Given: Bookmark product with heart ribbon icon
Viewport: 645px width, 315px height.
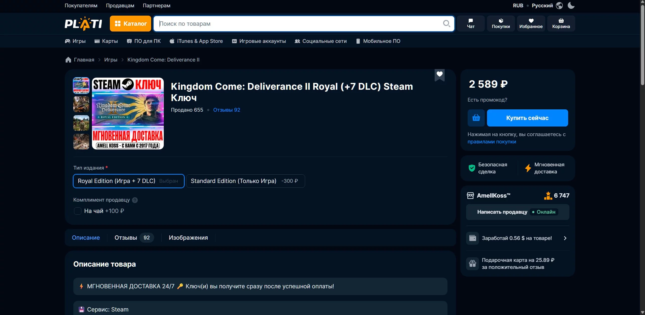Looking at the screenshot, I should click(x=439, y=74).
